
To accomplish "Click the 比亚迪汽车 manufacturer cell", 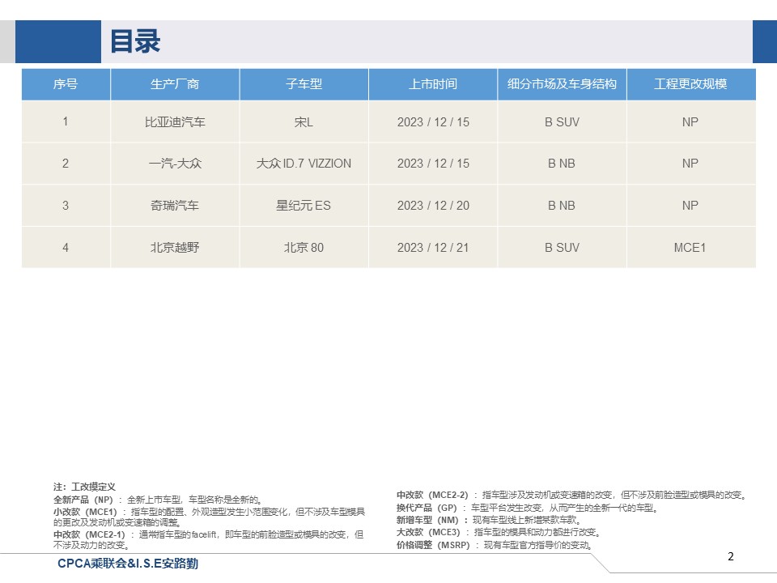I will [x=175, y=122].
